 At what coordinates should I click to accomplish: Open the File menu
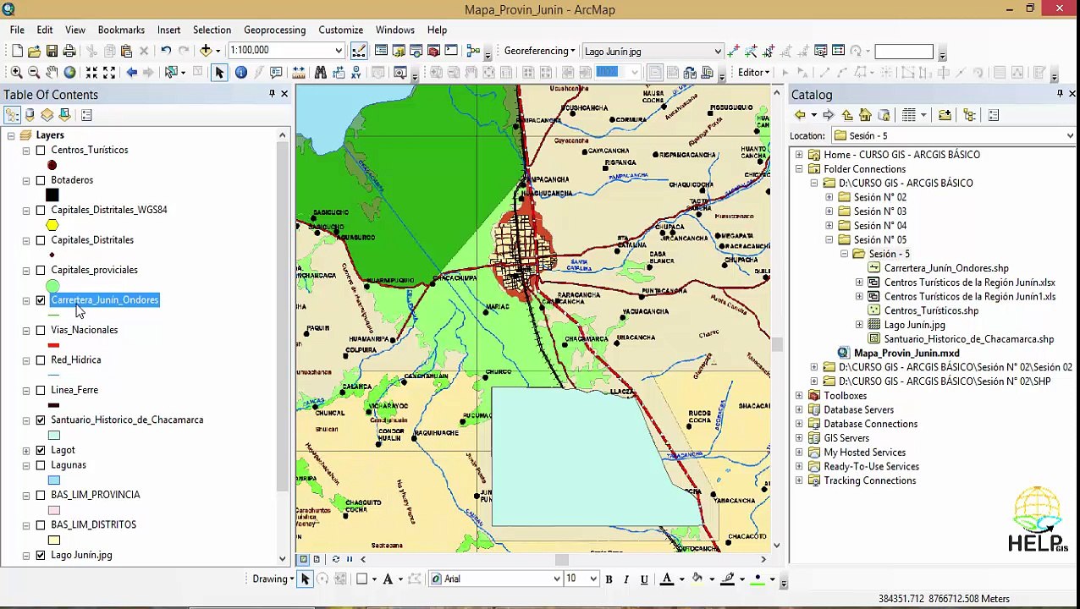click(17, 30)
